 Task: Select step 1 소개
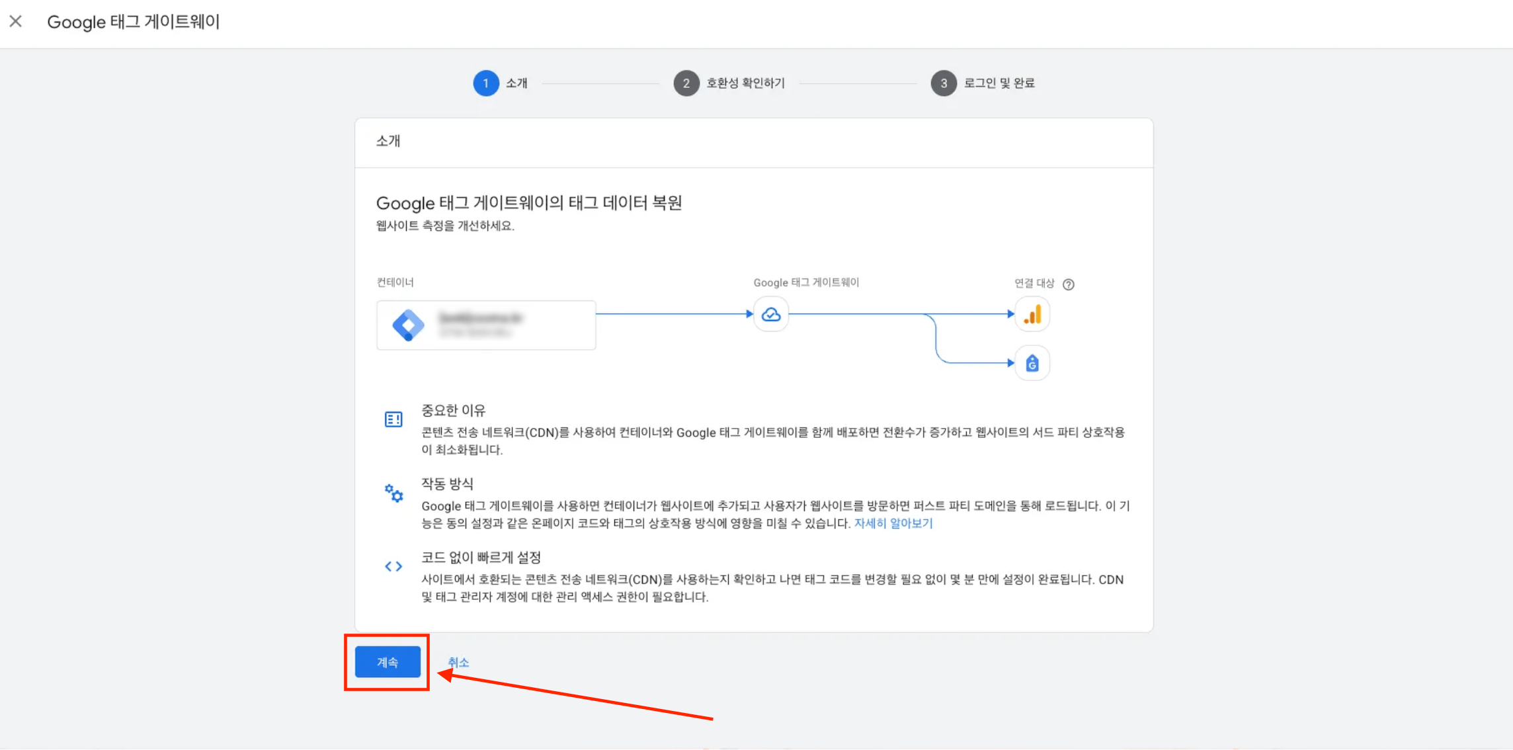501,83
